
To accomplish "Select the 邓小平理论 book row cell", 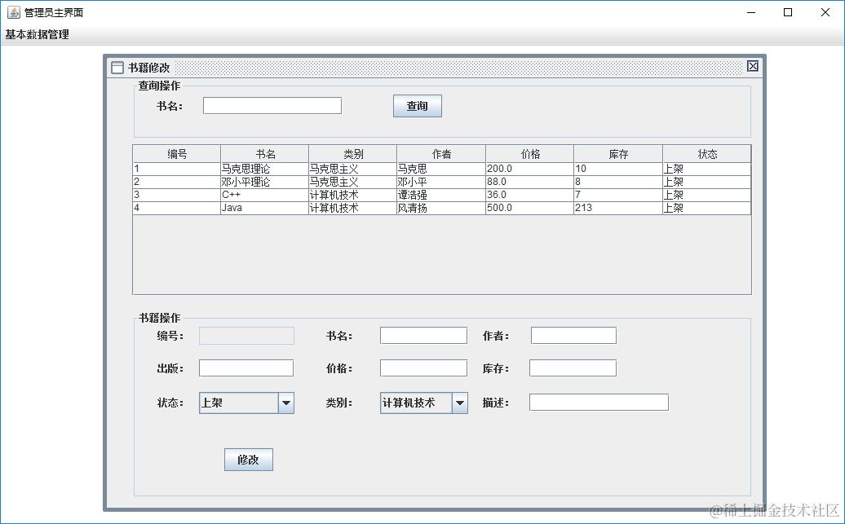I will (x=264, y=182).
